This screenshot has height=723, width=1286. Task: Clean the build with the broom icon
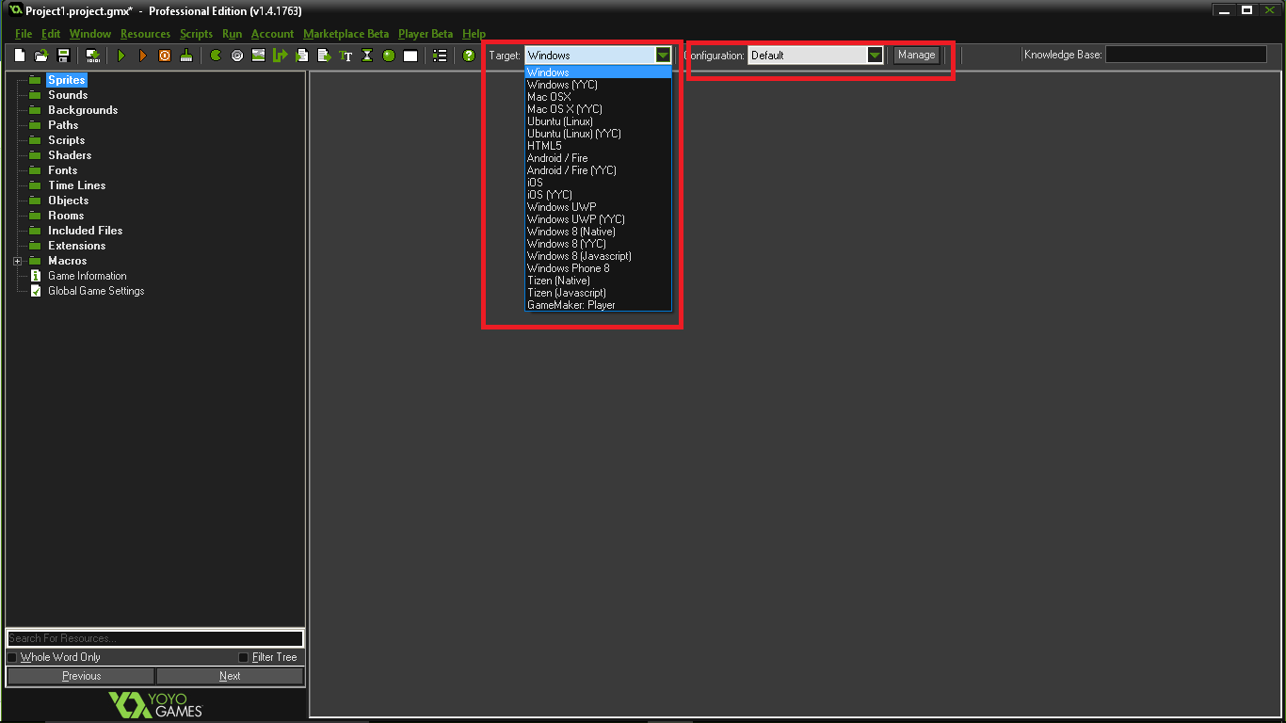[186, 56]
